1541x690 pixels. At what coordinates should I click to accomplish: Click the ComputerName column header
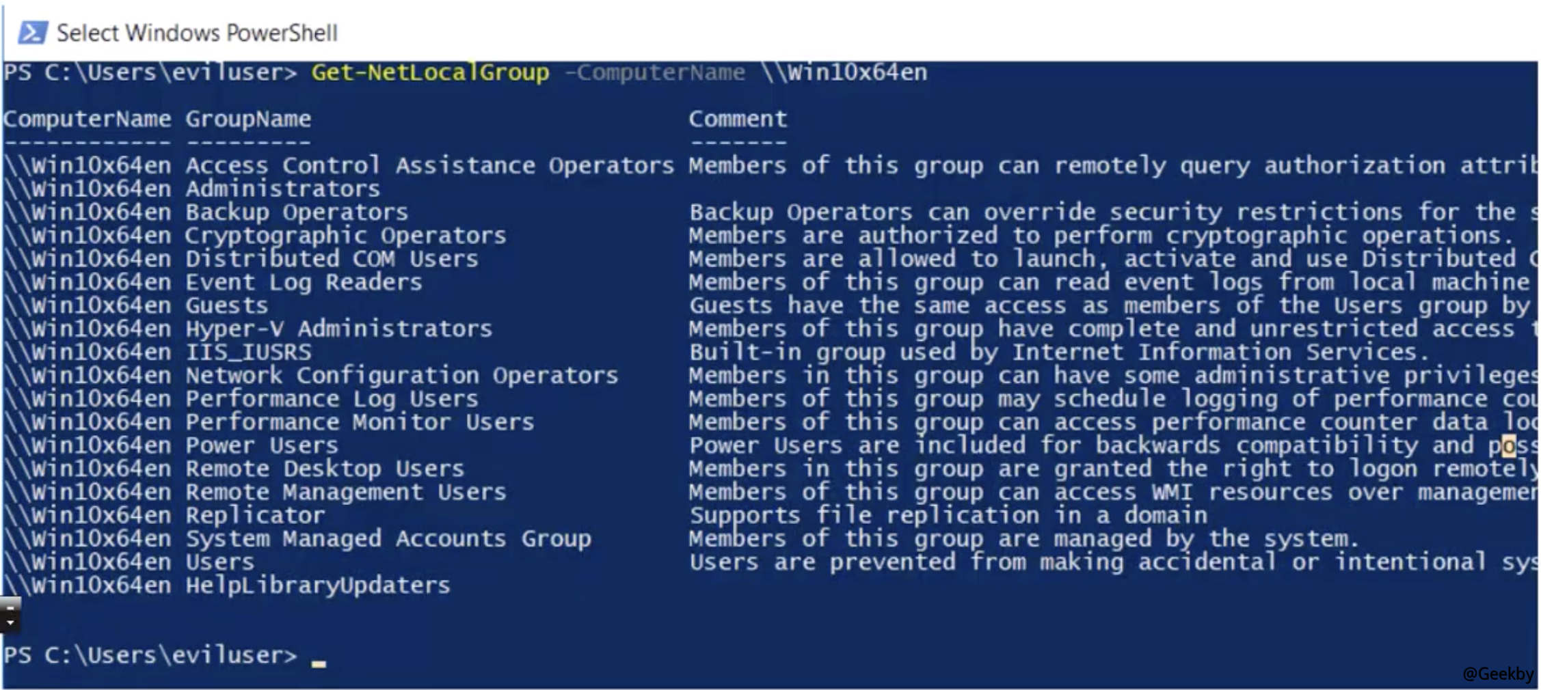click(x=87, y=119)
